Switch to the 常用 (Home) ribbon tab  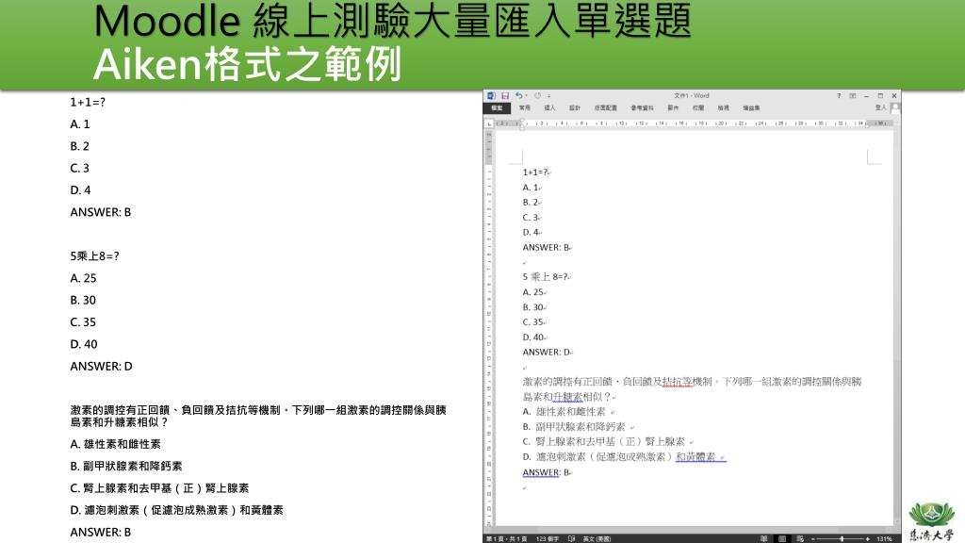[x=524, y=107]
